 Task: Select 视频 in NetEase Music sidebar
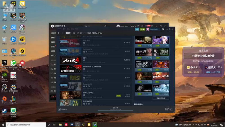[53, 42]
